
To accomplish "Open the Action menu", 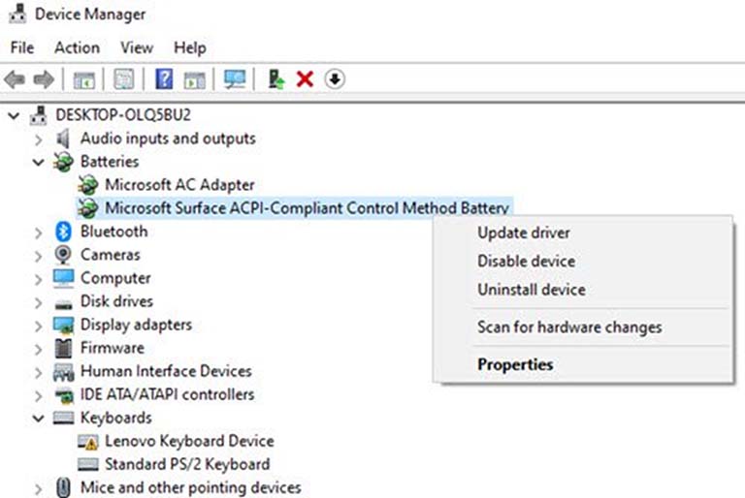I will pyautogui.click(x=77, y=47).
